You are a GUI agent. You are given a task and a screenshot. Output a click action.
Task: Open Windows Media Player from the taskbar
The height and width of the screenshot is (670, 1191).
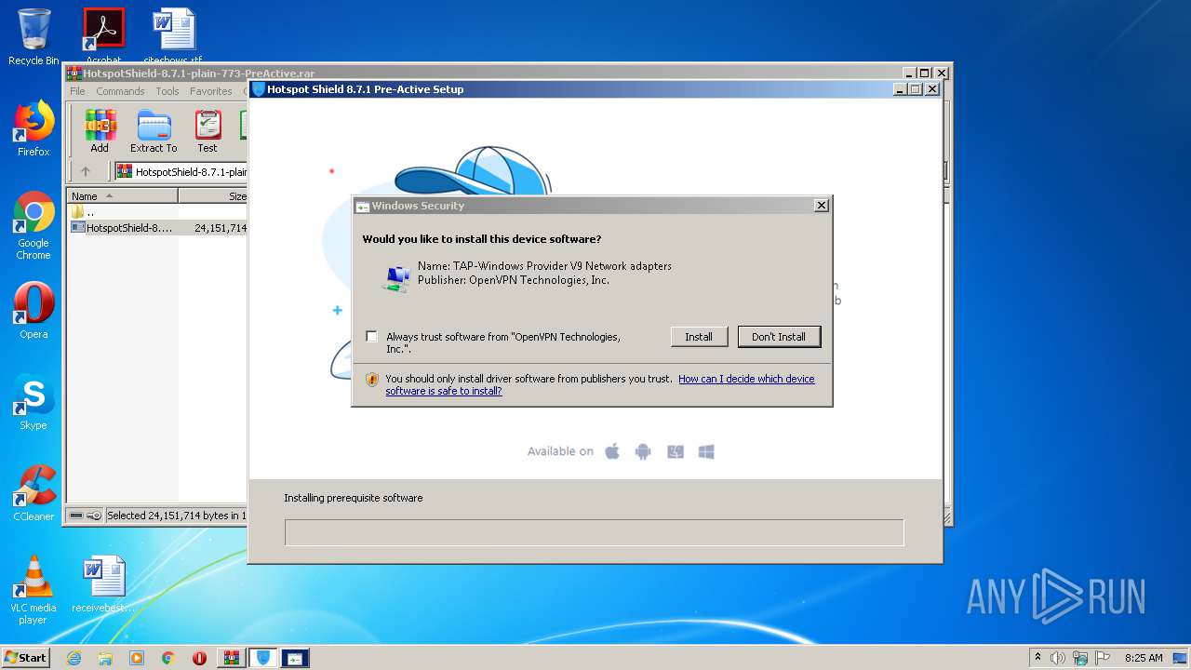(x=137, y=658)
